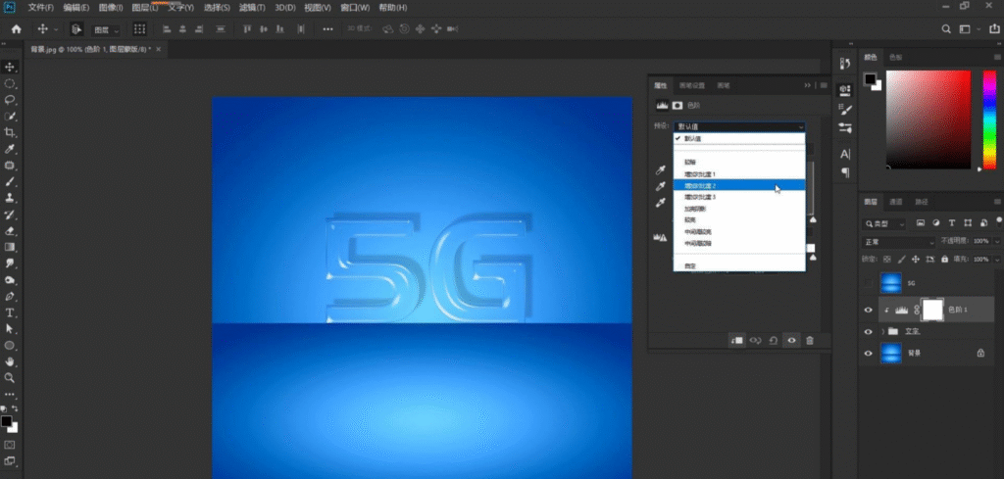The image size is (1004, 479).
Task: Open the 类型 layer filter dropdown
Action: pos(884,224)
